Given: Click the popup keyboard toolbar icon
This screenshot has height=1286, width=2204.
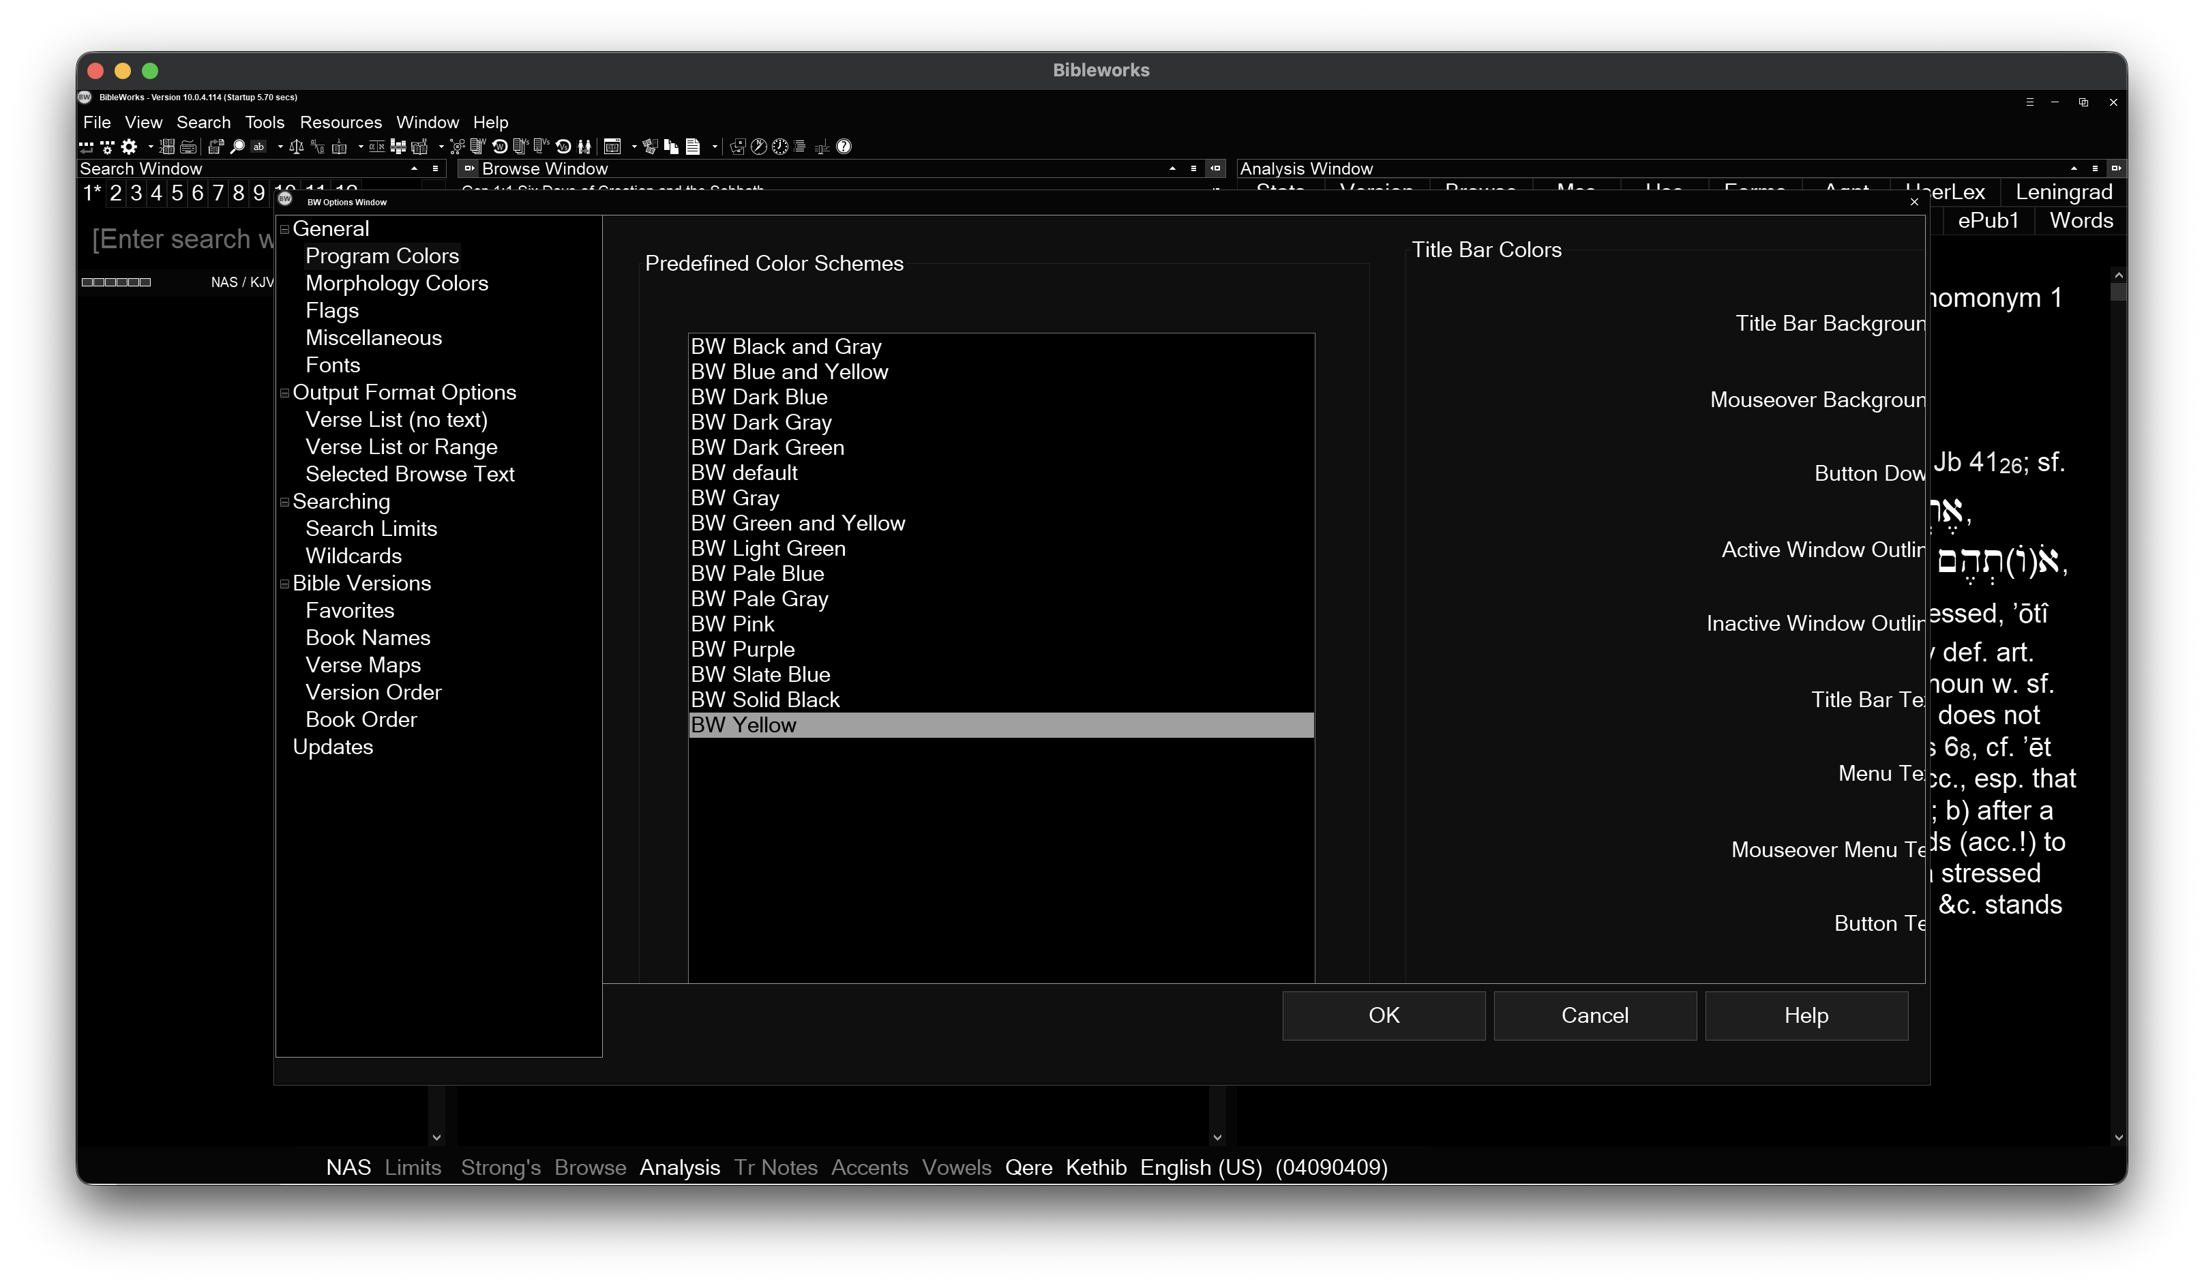Looking at the screenshot, I should tap(188, 147).
